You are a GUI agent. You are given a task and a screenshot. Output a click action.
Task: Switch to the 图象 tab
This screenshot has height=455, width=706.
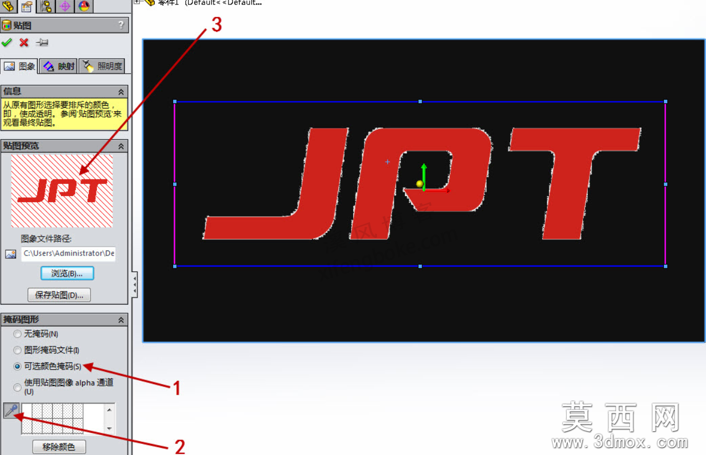coord(19,66)
